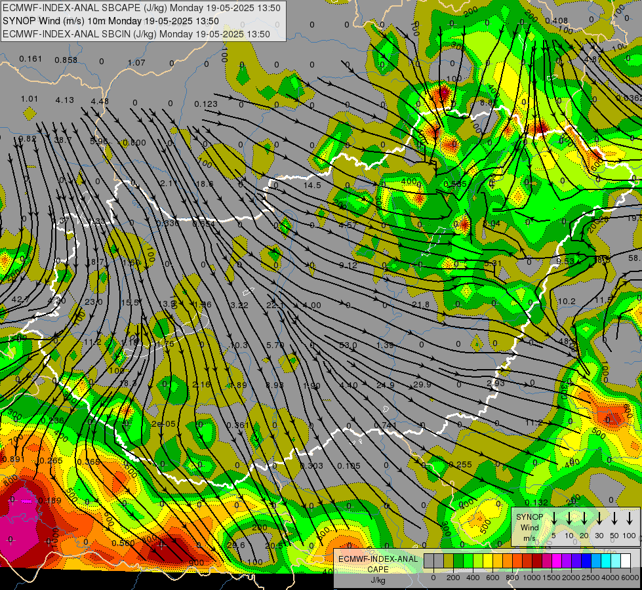Click the map value 0.560

click(x=123, y=543)
